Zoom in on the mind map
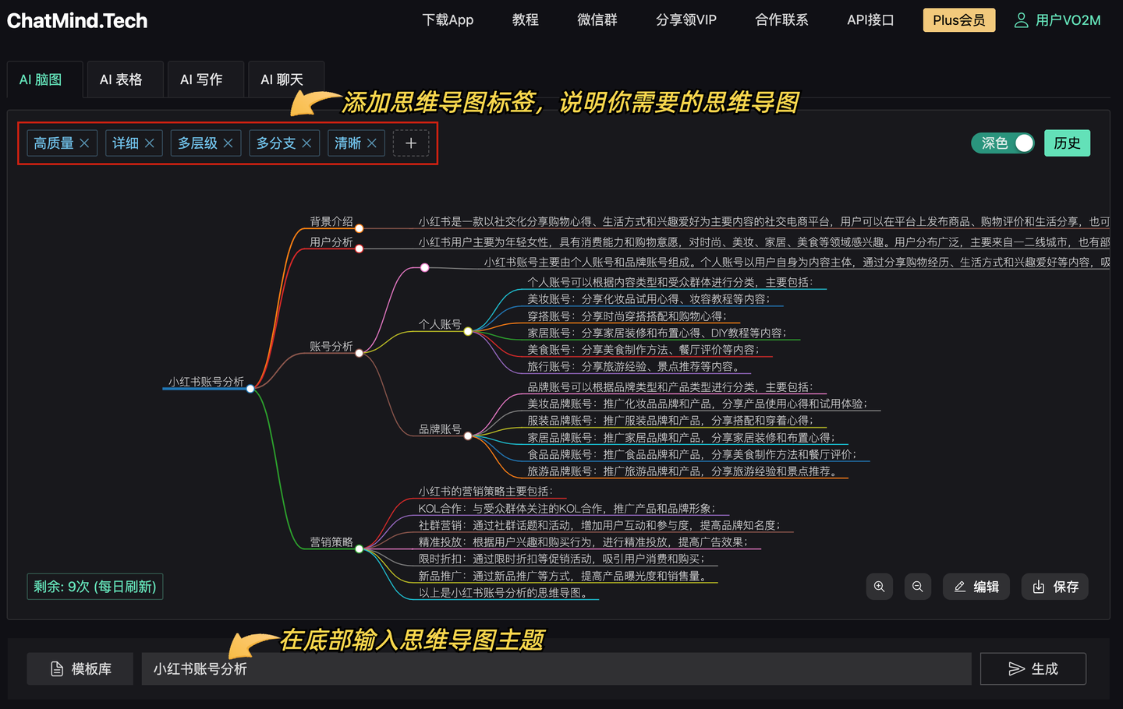The width and height of the screenshot is (1123, 709). point(879,587)
